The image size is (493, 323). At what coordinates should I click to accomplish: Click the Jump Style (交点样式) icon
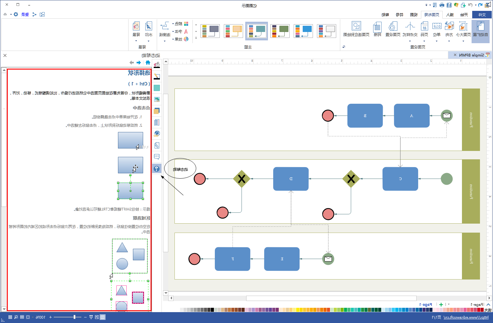pyautogui.click(x=410, y=26)
